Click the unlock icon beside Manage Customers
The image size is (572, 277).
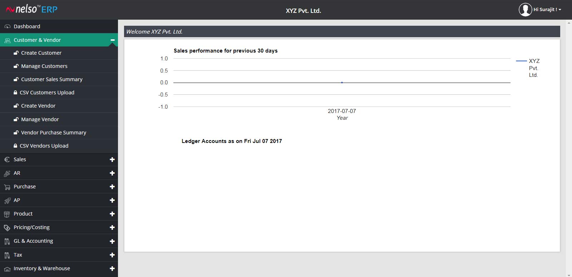tap(16, 66)
